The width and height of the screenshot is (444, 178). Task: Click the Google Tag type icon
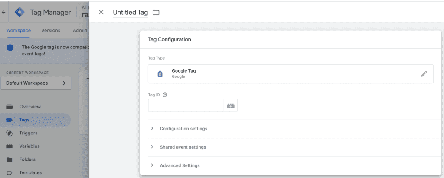click(160, 74)
